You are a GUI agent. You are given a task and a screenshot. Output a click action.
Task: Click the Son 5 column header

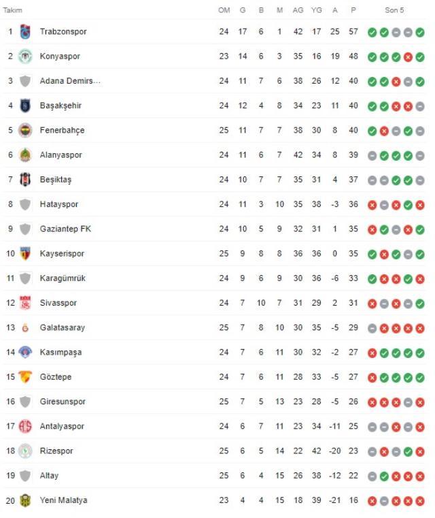click(x=394, y=10)
